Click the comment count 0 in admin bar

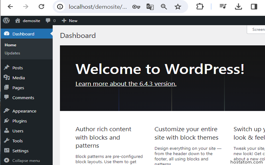(54, 21)
